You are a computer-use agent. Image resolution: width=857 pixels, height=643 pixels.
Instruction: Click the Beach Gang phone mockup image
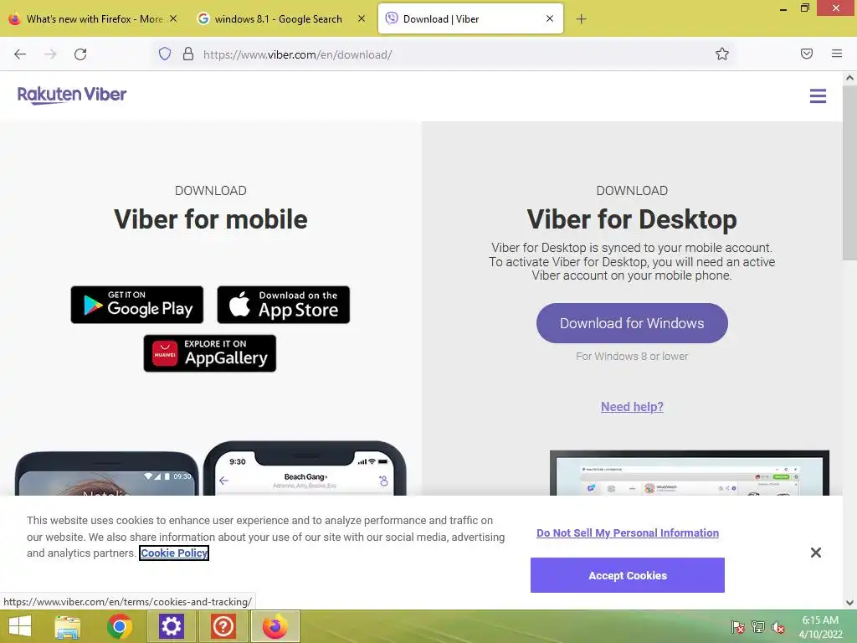coord(305,469)
